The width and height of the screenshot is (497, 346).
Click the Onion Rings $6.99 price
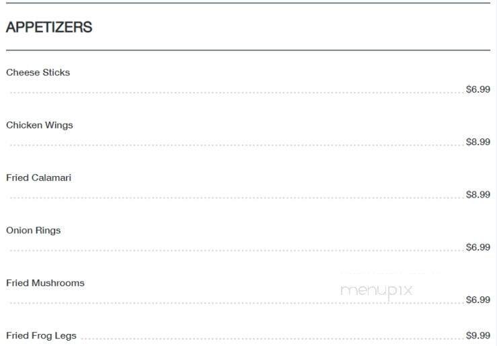[477, 247]
